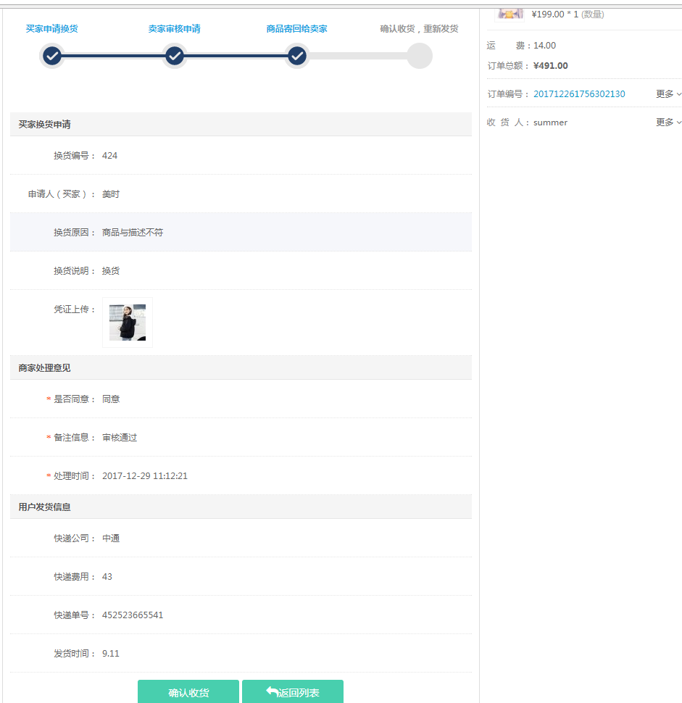This screenshot has height=703, width=682.
Task: Click the first step checkmark for 买家申请换货
Action: point(51,56)
